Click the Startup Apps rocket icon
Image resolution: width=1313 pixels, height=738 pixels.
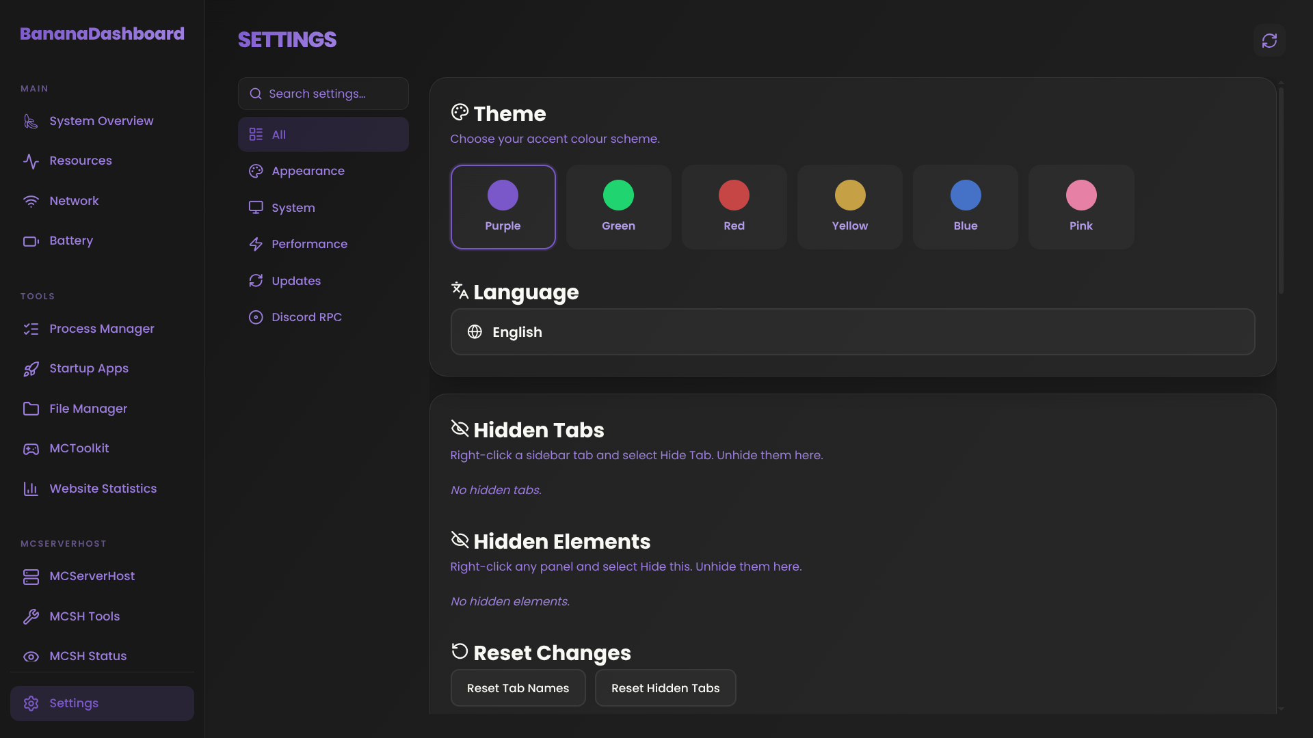pos(31,369)
